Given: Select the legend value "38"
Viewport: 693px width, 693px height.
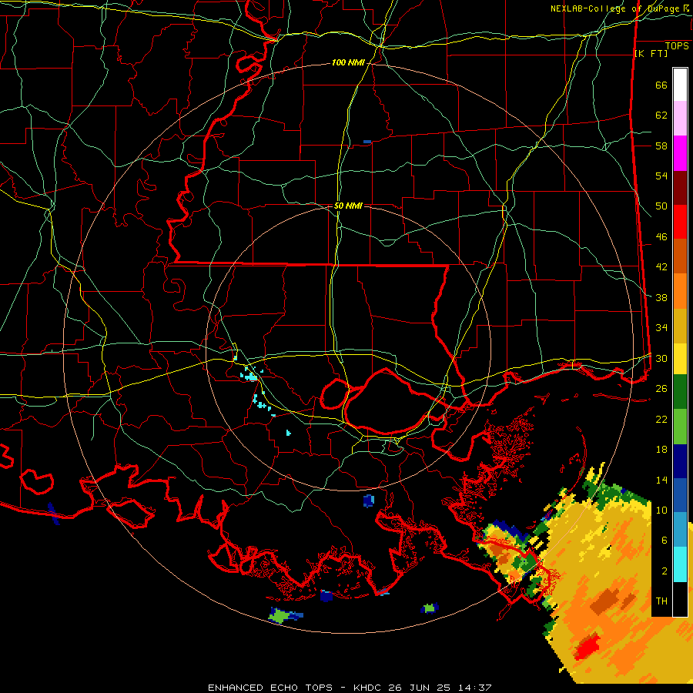Looking at the screenshot, I should click(661, 297).
